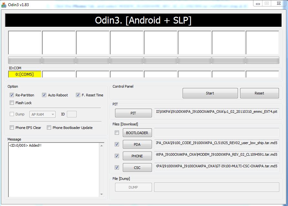Click the CSC tar.md5 path field

click(217, 167)
